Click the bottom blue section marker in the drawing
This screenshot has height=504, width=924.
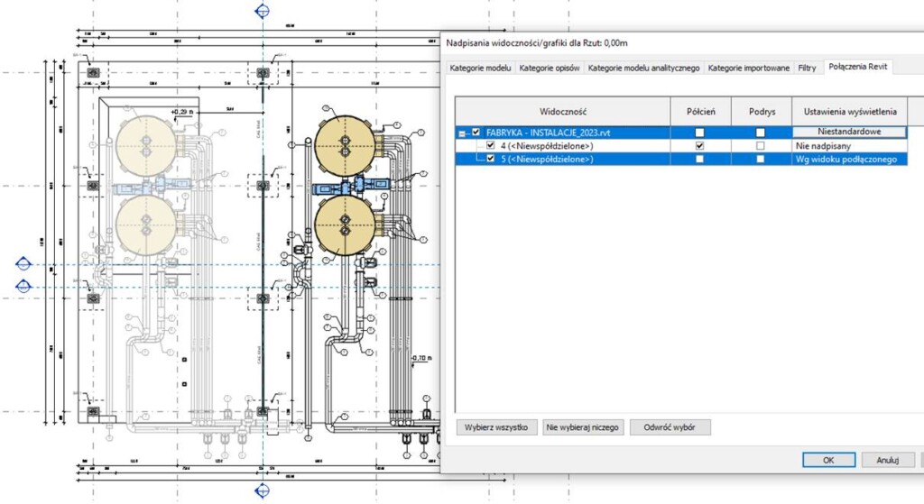(263, 490)
